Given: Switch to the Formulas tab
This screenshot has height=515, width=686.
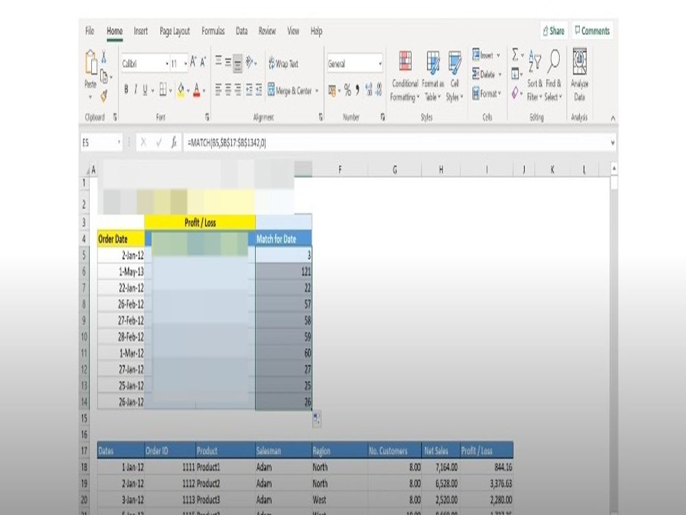Looking at the screenshot, I should 213,31.
